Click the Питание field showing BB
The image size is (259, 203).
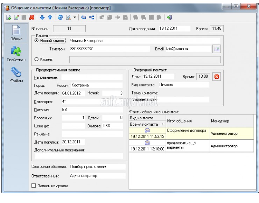pos(92,110)
